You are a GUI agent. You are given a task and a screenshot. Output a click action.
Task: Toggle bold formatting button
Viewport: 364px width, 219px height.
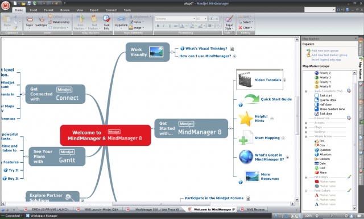[x=158, y=26]
